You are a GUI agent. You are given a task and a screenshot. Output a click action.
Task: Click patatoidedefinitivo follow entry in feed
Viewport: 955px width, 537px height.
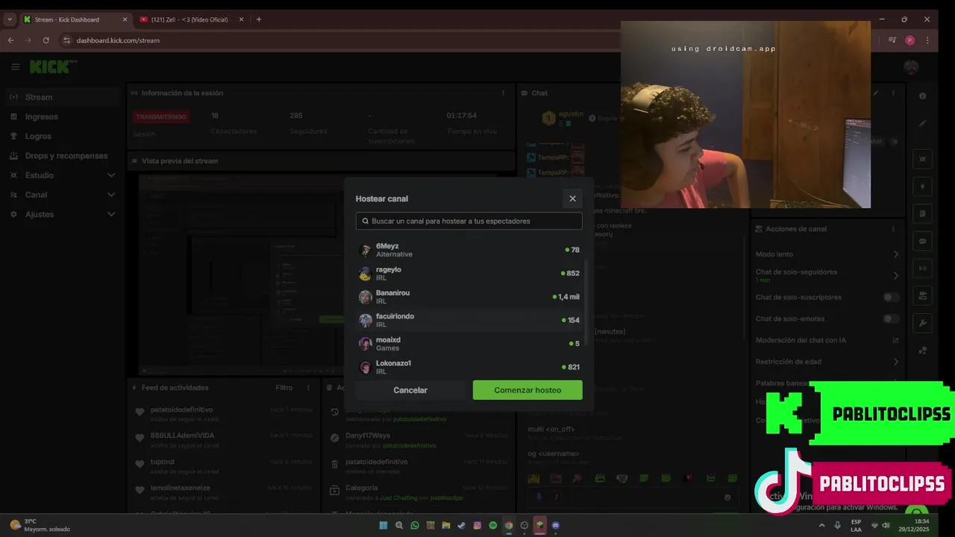point(222,413)
